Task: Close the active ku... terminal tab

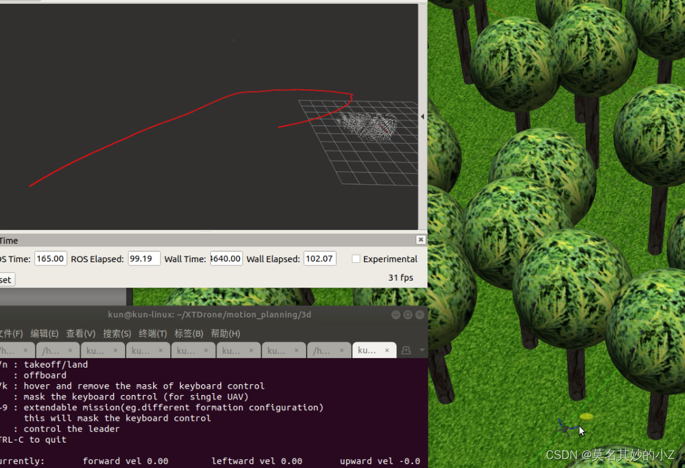Action: coord(387,350)
